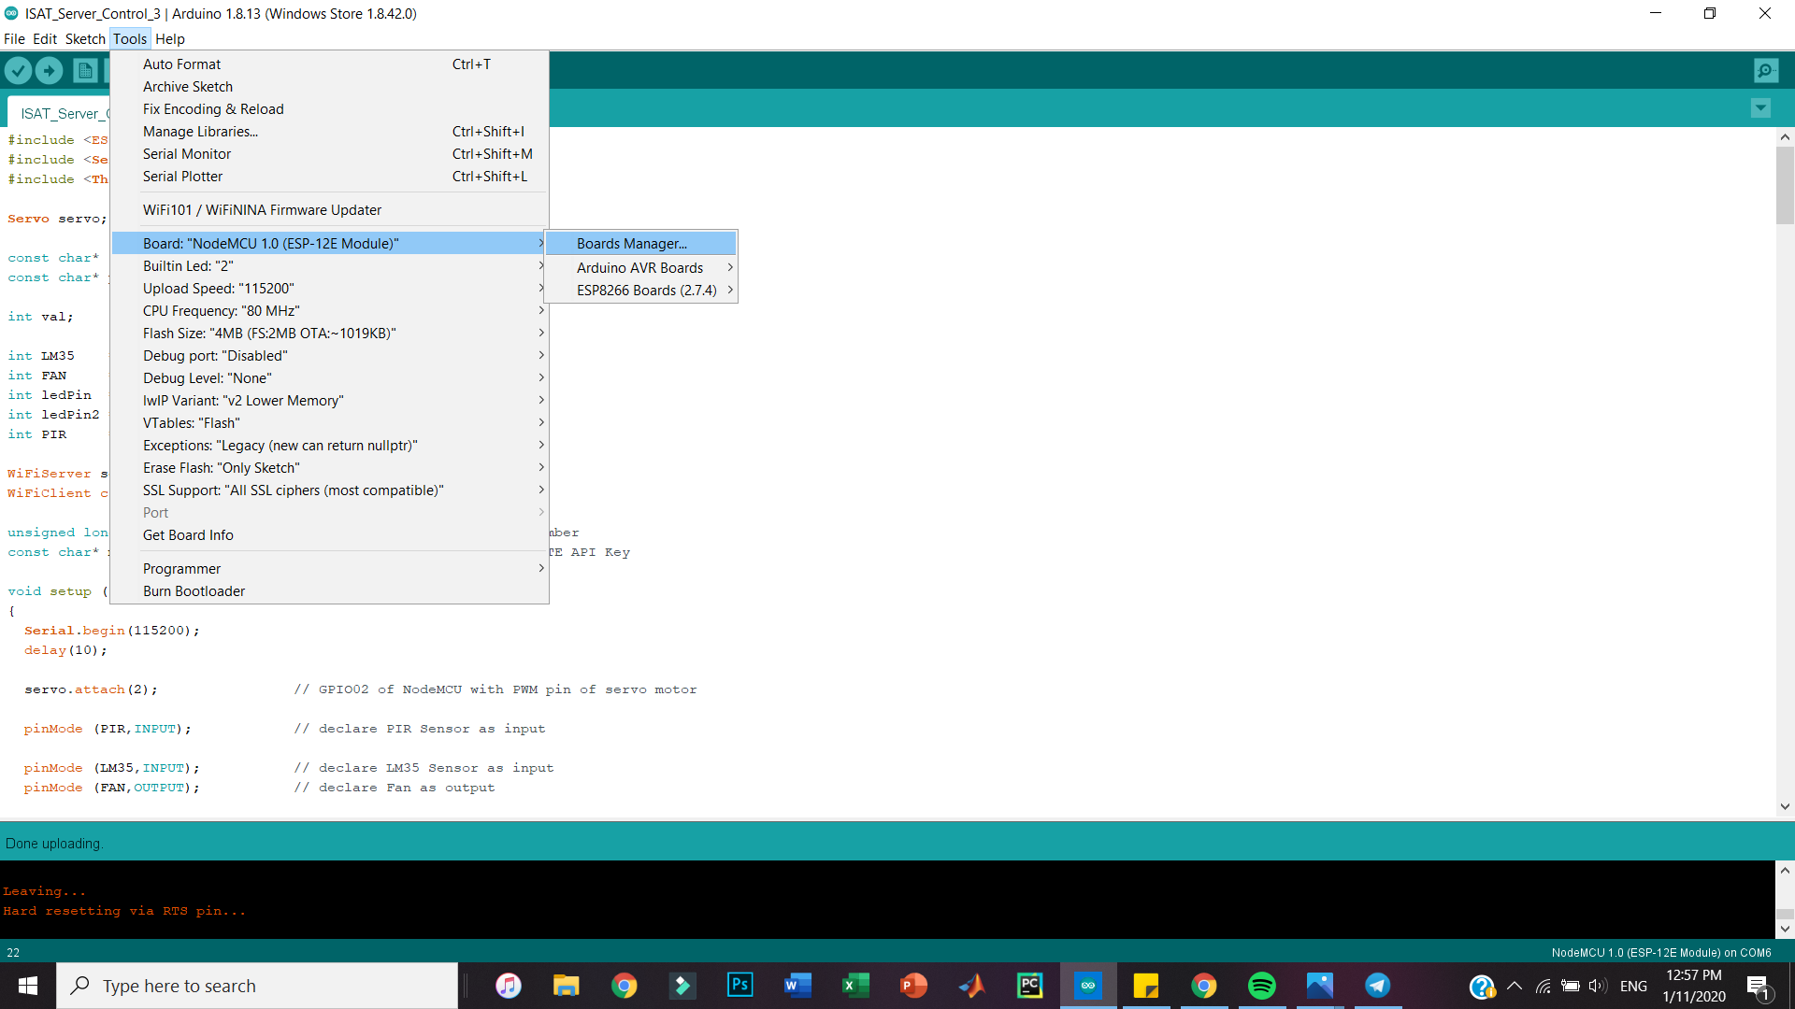Image resolution: width=1795 pixels, height=1009 pixels.
Task: Click the servo.attach(2) code line
Action: [x=91, y=689]
